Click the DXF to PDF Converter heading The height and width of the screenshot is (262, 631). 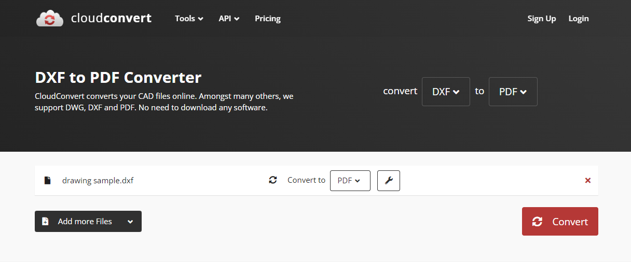[118, 78]
